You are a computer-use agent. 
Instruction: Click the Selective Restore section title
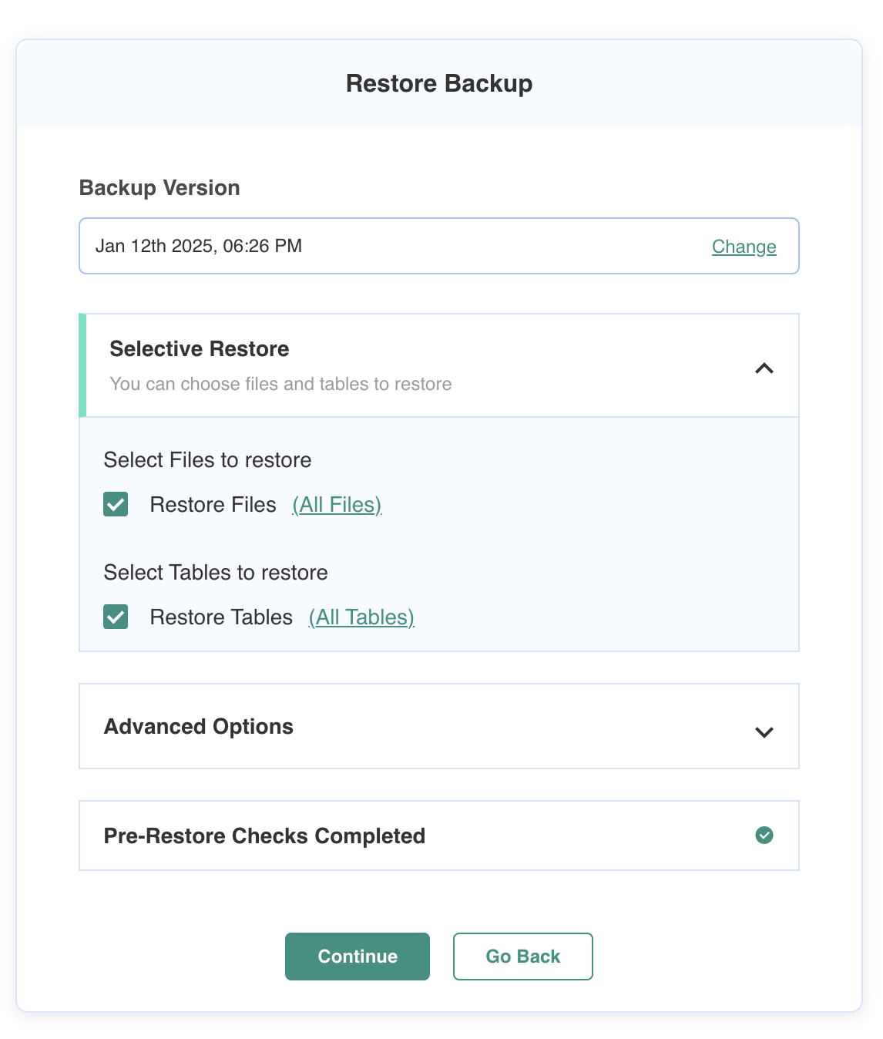point(200,349)
